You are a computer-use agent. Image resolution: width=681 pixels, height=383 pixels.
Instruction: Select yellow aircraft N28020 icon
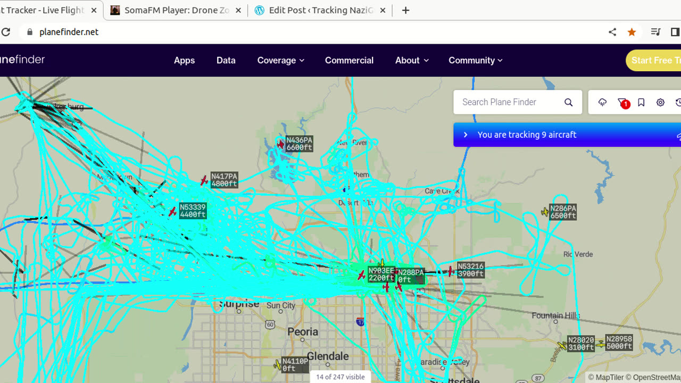click(x=562, y=346)
